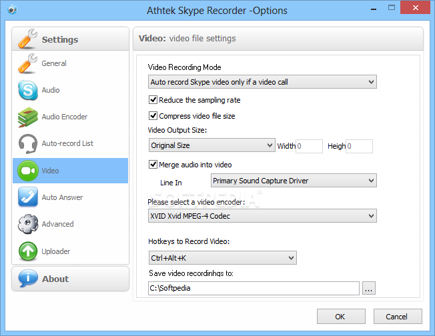Click the app icon in the title bar

point(12,10)
